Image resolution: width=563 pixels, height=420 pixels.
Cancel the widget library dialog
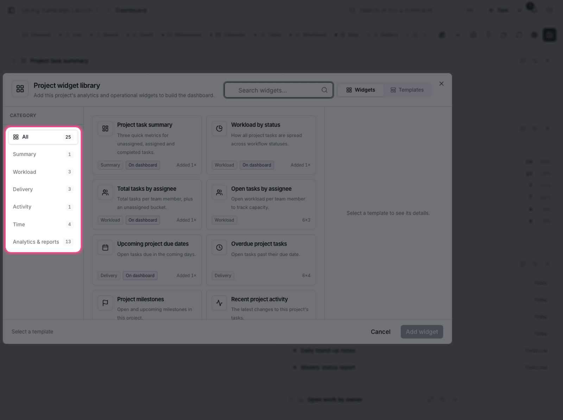pos(381,332)
